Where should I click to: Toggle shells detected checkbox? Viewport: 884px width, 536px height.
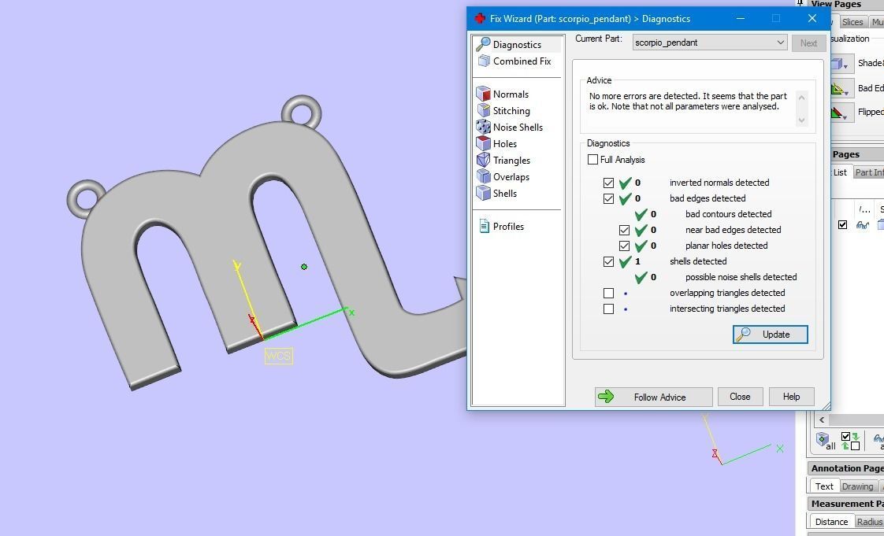point(608,262)
